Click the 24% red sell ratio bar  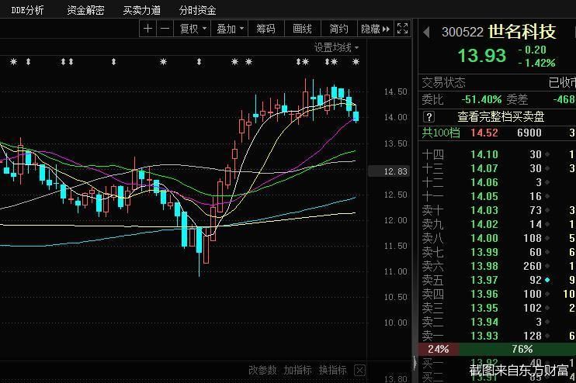[437, 350]
